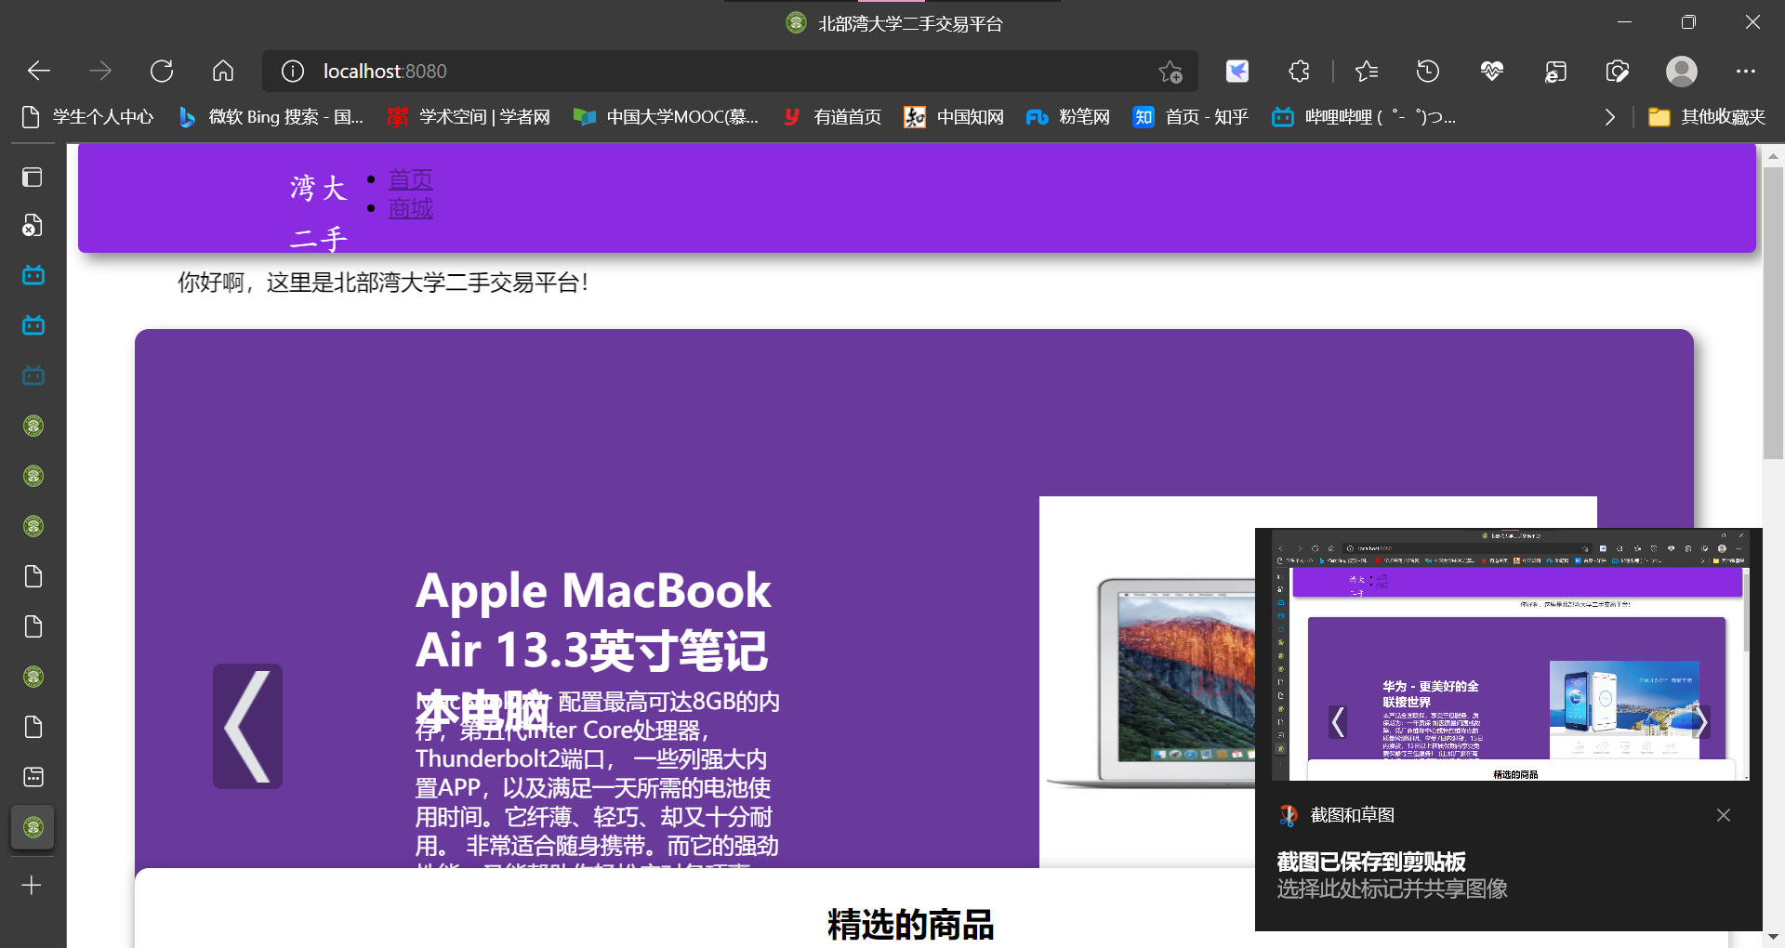Click the browser forward arrow
The height and width of the screenshot is (948, 1785).
click(100, 71)
